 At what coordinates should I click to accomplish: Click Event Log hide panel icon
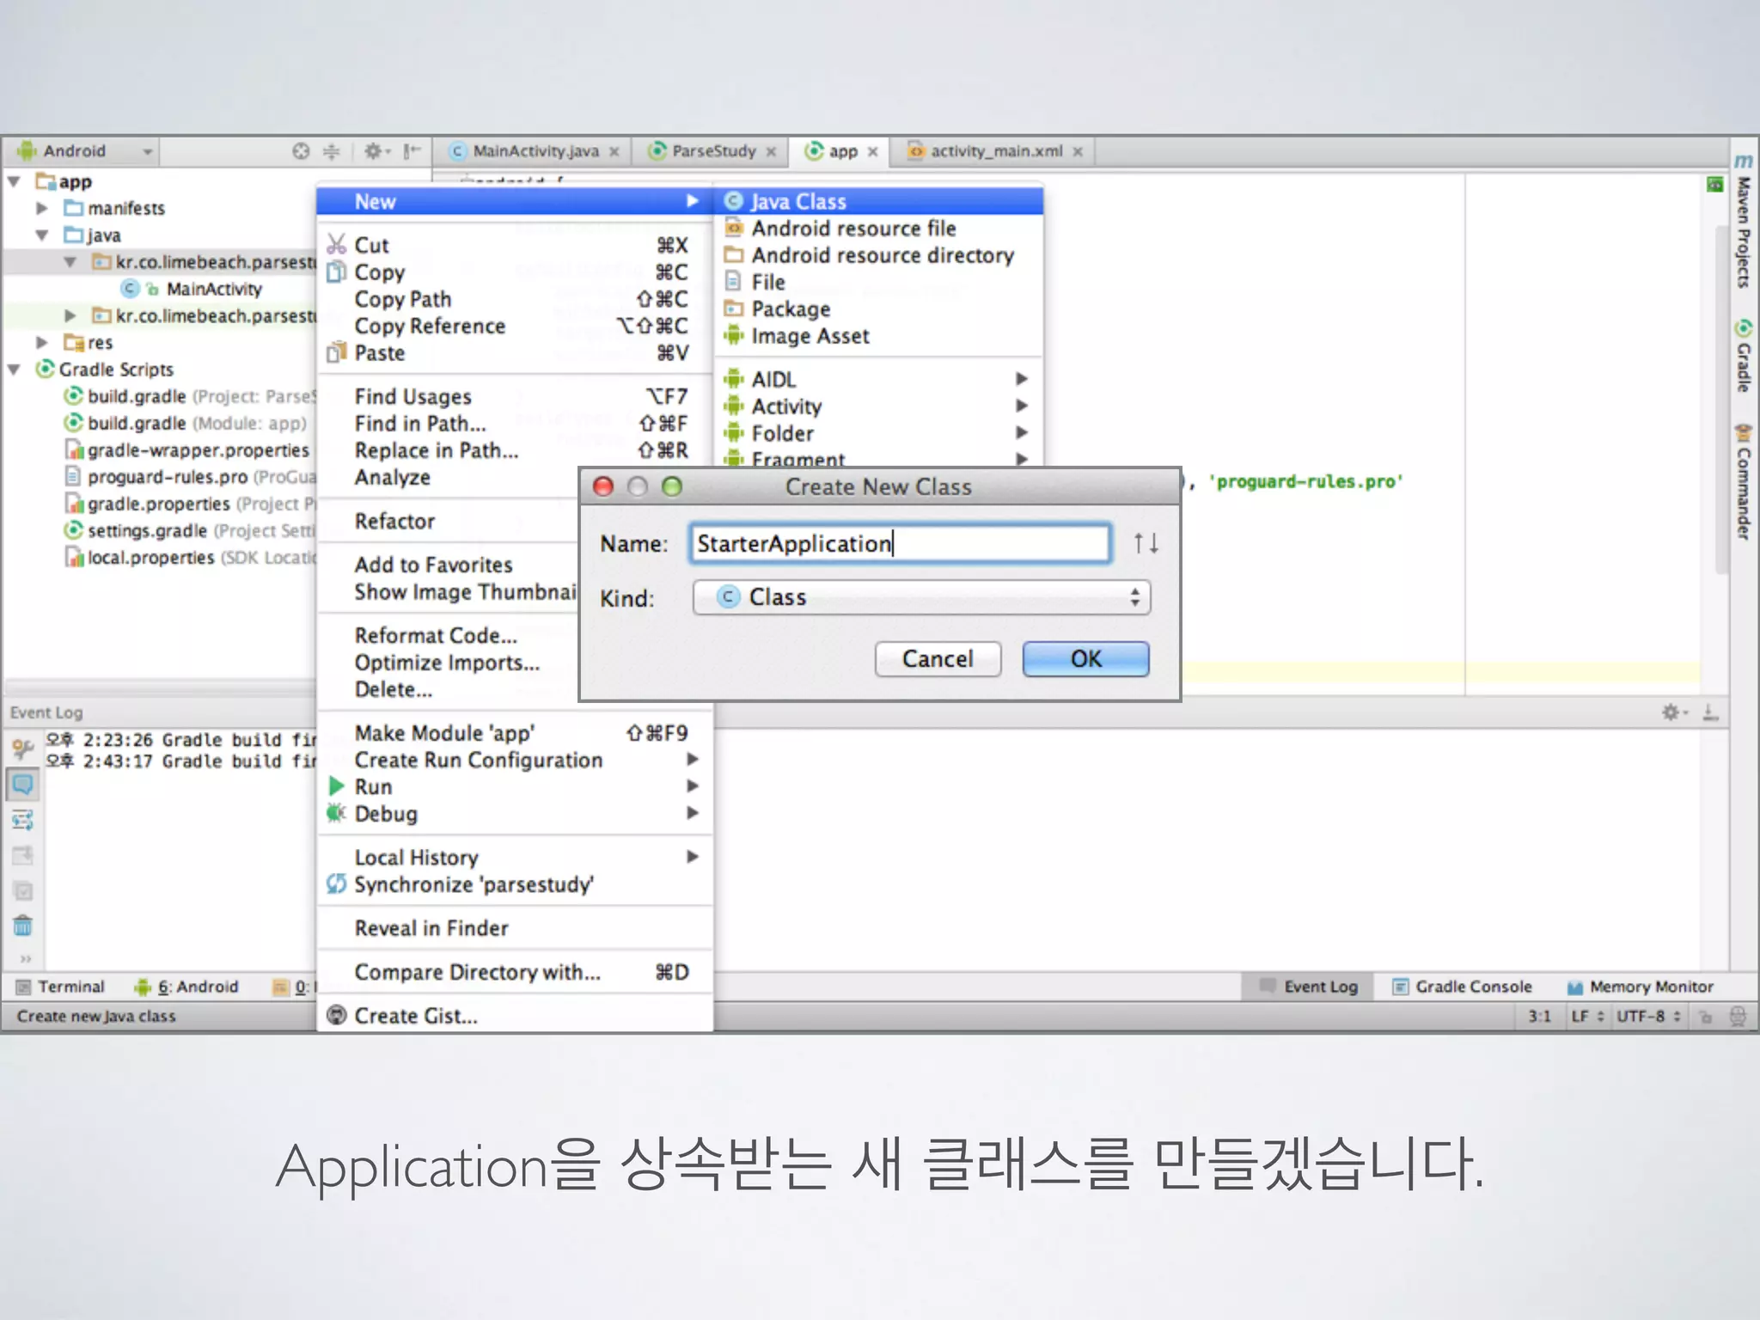1711,712
